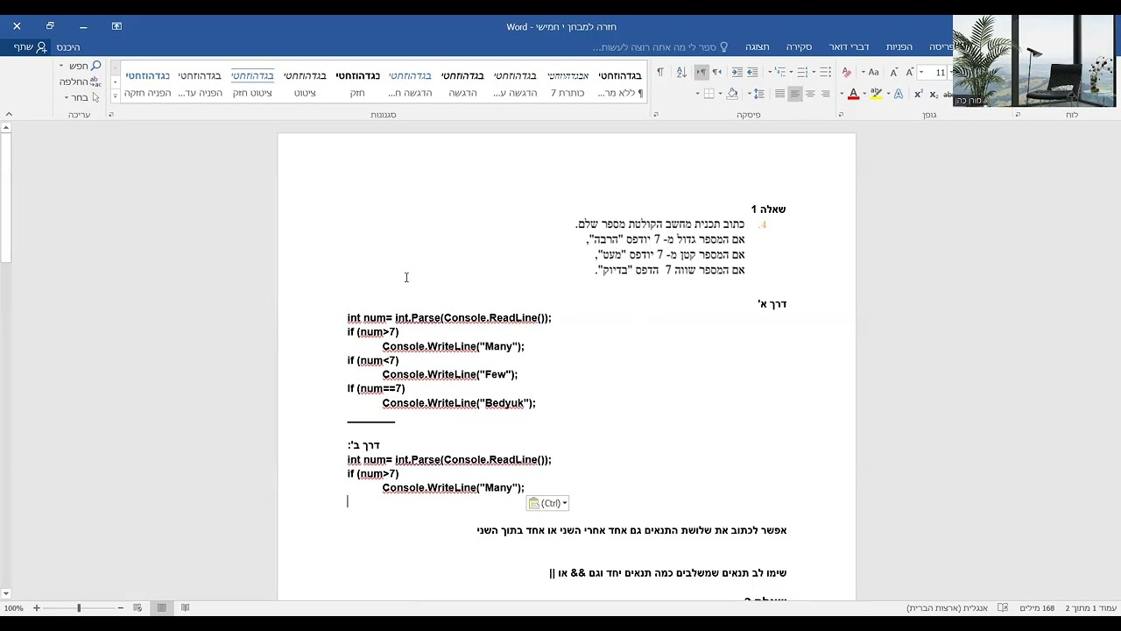Toggle superscript formatting
The width and height of the screenshot is (1121, 631).
(x=919, y=94)
